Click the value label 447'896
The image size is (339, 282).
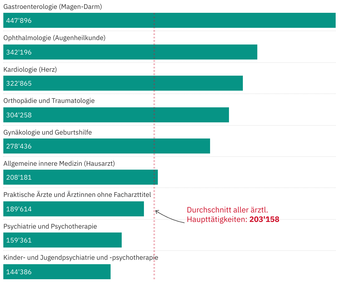pos(19,21)
